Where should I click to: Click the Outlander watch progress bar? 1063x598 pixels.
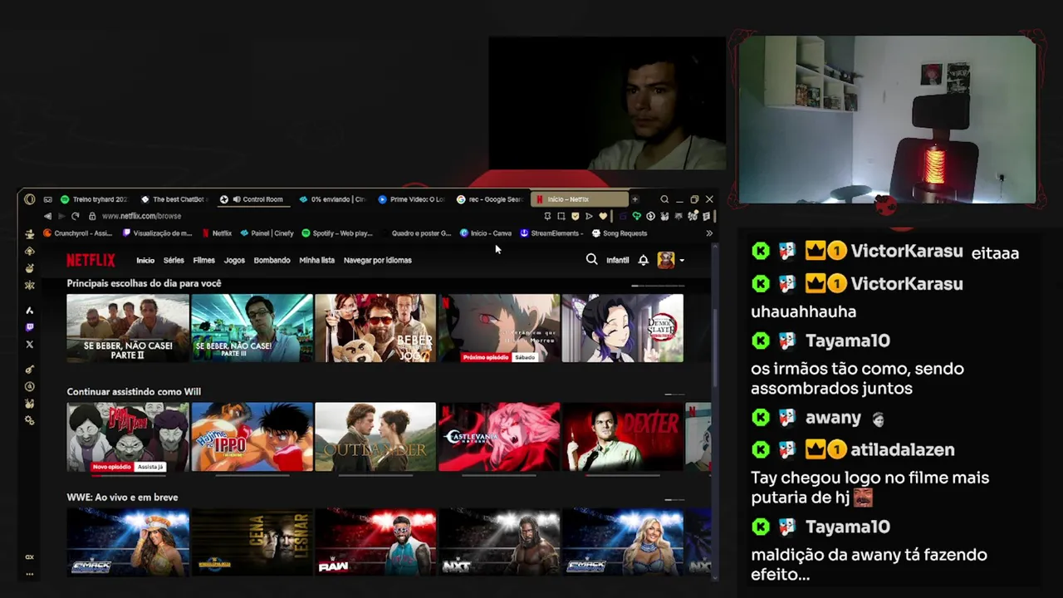(x=375, y=475)
